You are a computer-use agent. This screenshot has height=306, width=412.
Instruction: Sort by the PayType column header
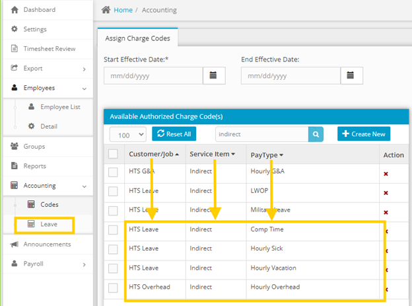tap(267, 155)
